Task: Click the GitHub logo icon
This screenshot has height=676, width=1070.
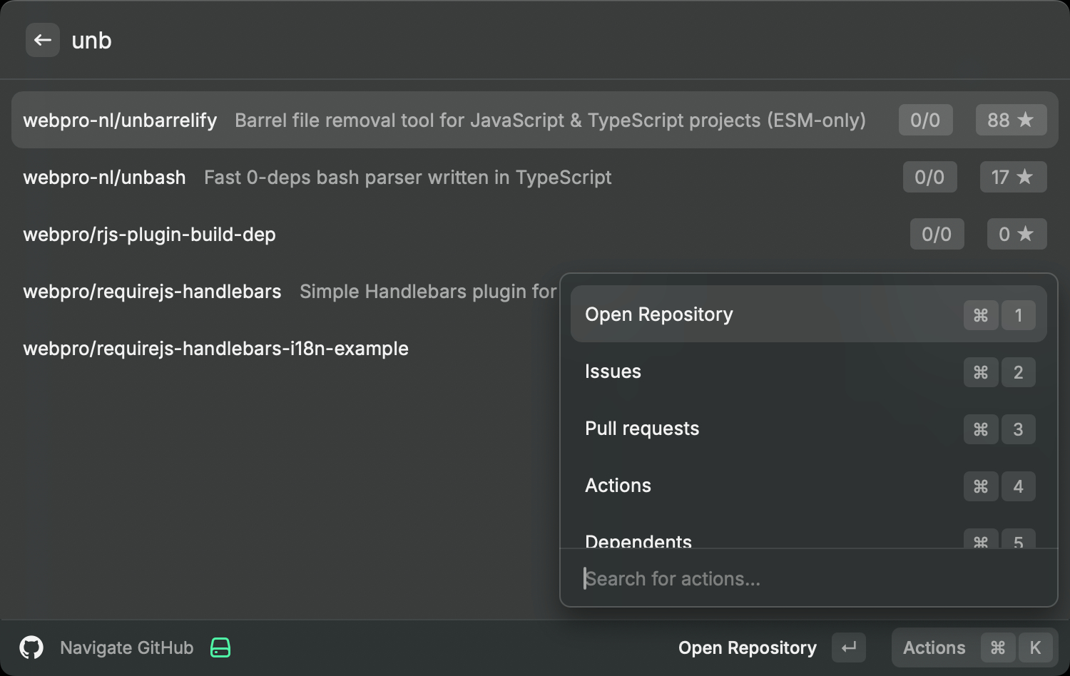Action: pyautogui.click(x=31, y=647)
